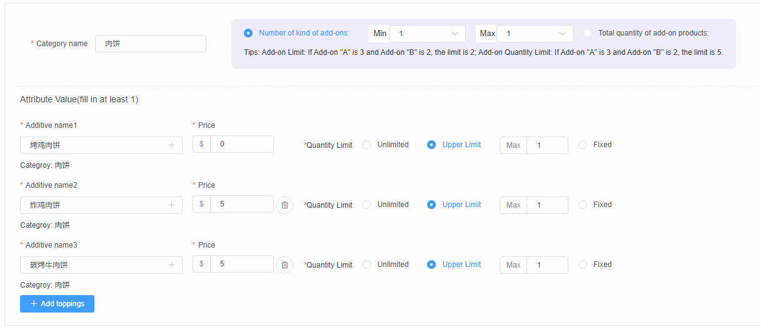Edit the Price field for Additive name1
The image size is (761, 330).
coord(241,144)
